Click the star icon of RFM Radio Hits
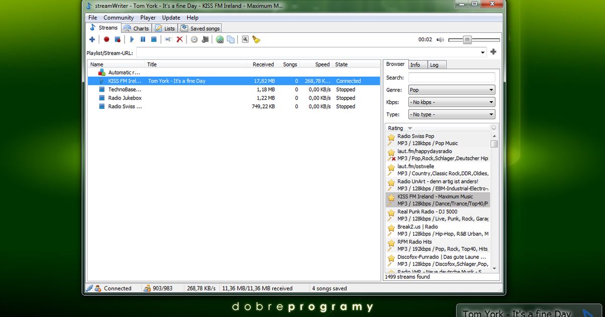605x317 pixels. point(391,243)
